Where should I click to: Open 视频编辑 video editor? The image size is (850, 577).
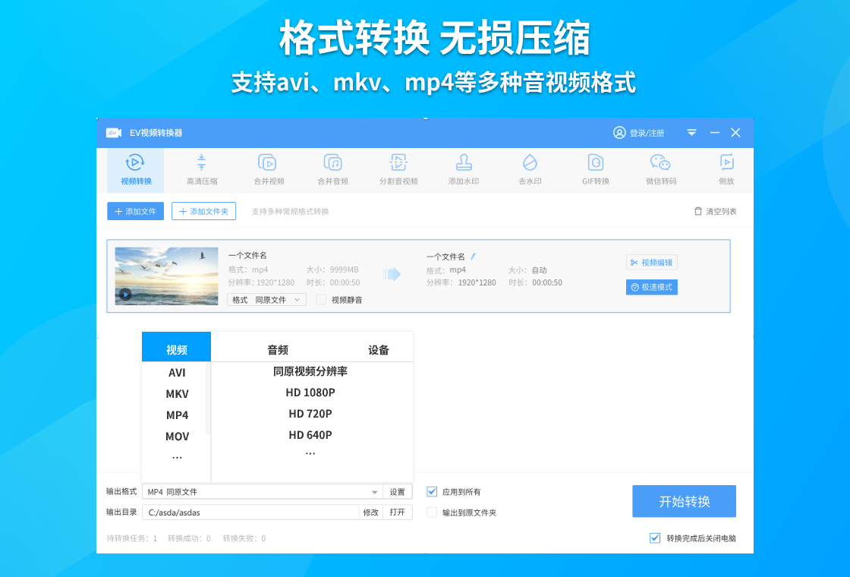click(652, 263)
